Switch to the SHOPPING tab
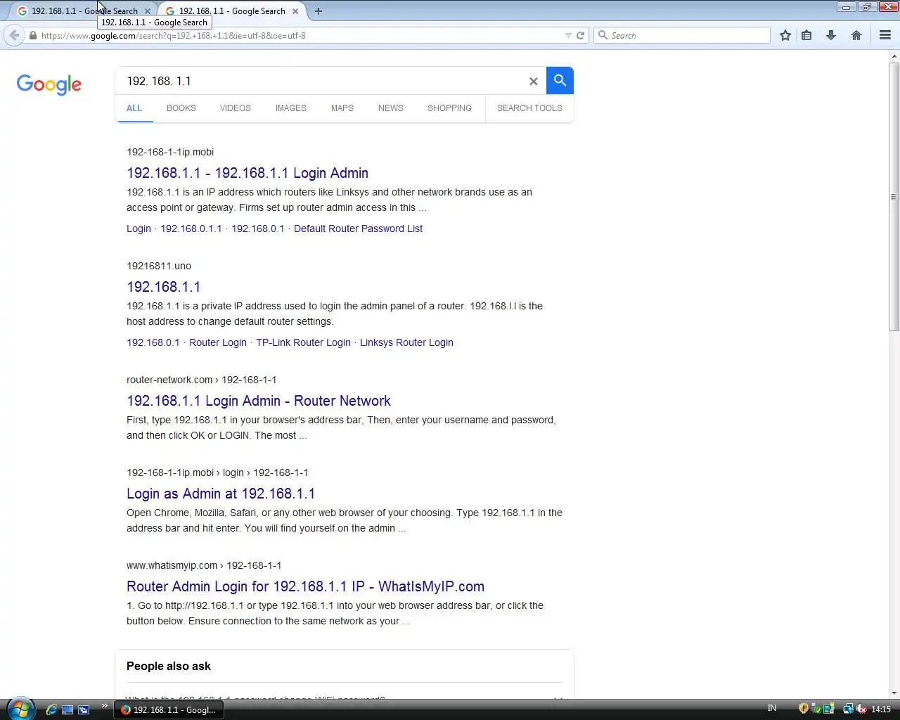The height and width of the screenshot is (720, 900). click(450, 108)
